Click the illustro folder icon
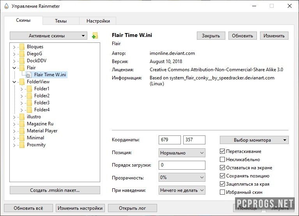 pyautogui.click(x=22, y=117)
